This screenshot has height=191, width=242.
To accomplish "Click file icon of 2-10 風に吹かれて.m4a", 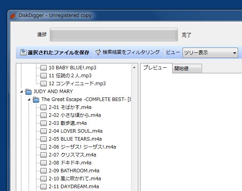I will 44,179.
